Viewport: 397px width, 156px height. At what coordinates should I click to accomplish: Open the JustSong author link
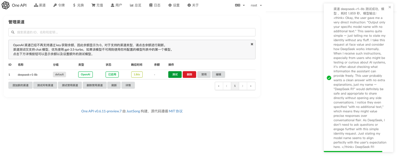click(133, 111)
